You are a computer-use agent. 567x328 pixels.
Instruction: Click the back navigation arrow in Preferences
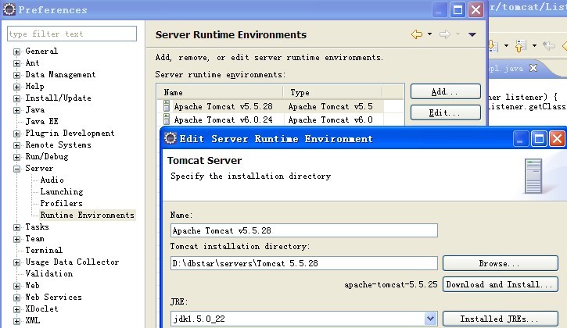[417, 34]
